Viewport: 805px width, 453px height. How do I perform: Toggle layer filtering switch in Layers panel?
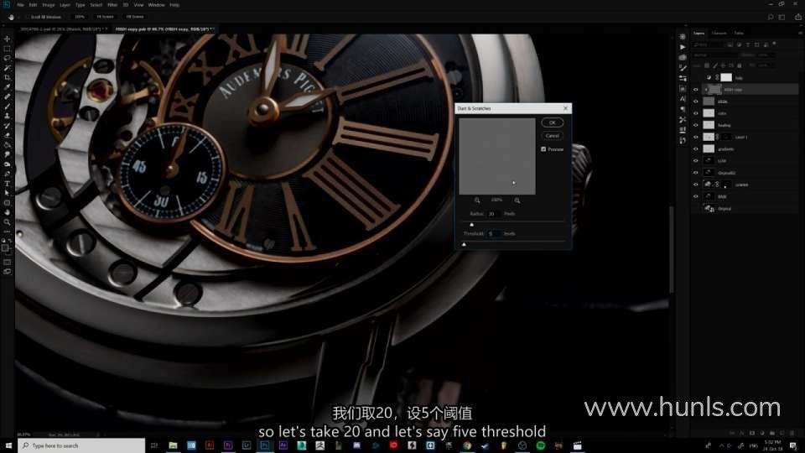774,44
